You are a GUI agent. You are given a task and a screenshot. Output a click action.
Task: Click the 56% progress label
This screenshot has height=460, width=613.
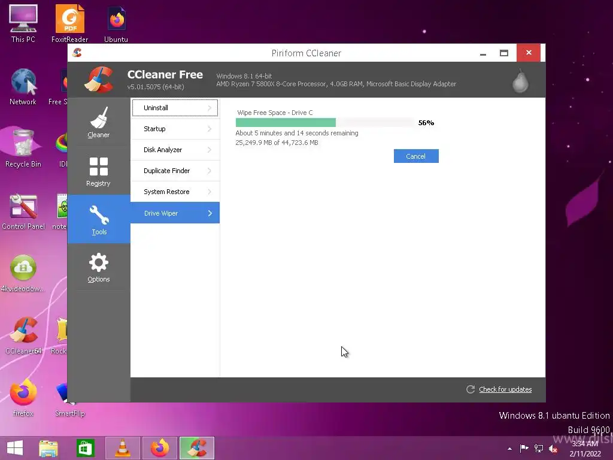426,123
